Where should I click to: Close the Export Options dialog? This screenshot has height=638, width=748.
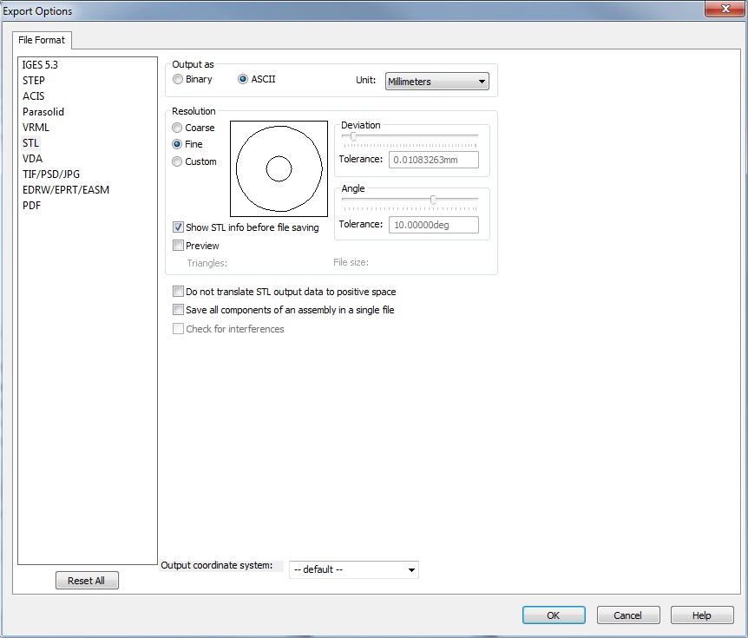pyautogui.click(x=725, y=9)
